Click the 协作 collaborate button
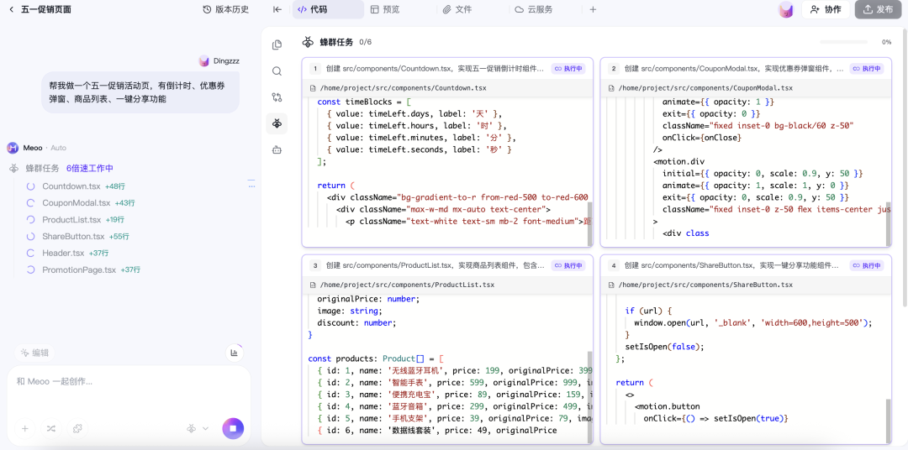Viewport: 908px width, 450px height. coord(824,9)
